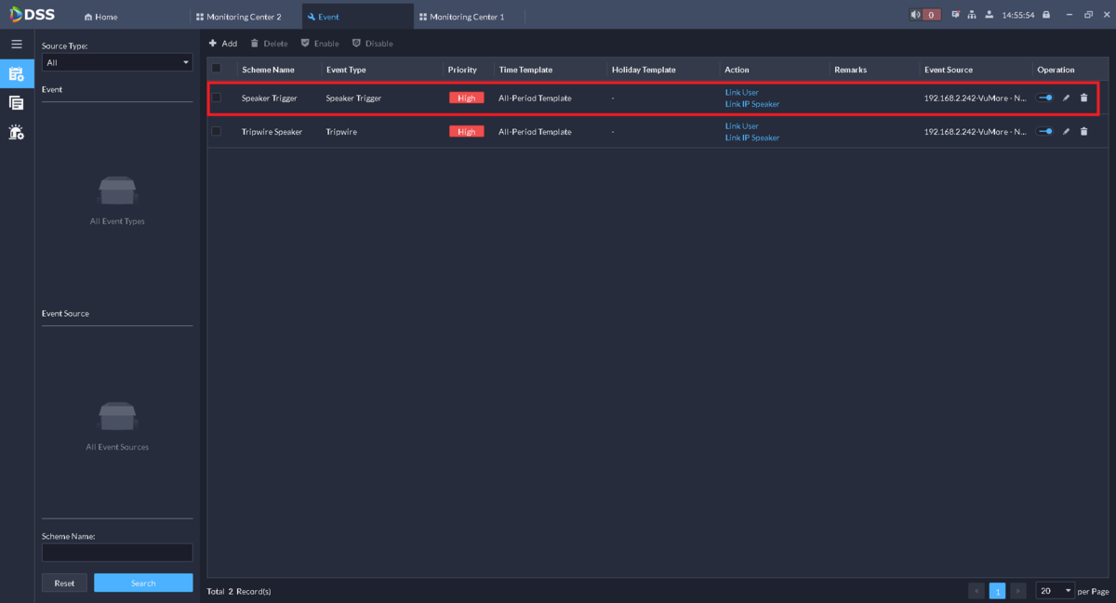Edit the Speaker Trigger scheme with pencil icon
This screenshot has width=1116, height=603.
tap(1067, 98)
